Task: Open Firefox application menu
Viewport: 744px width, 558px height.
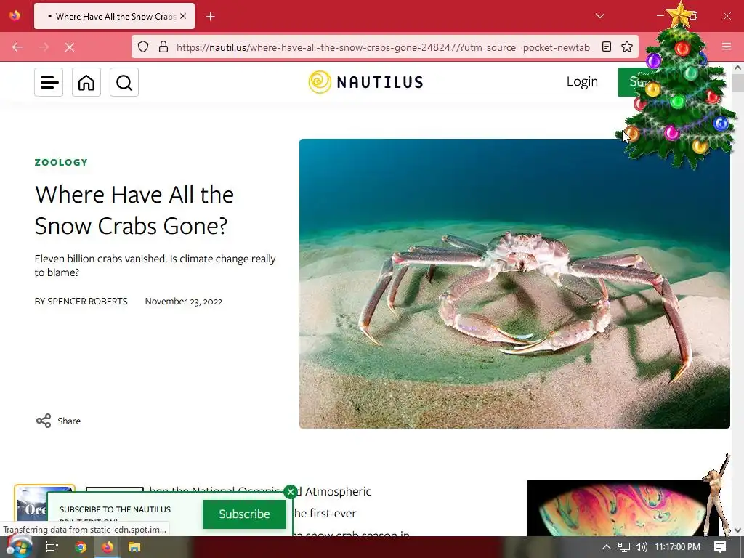Action: [727, 46]
